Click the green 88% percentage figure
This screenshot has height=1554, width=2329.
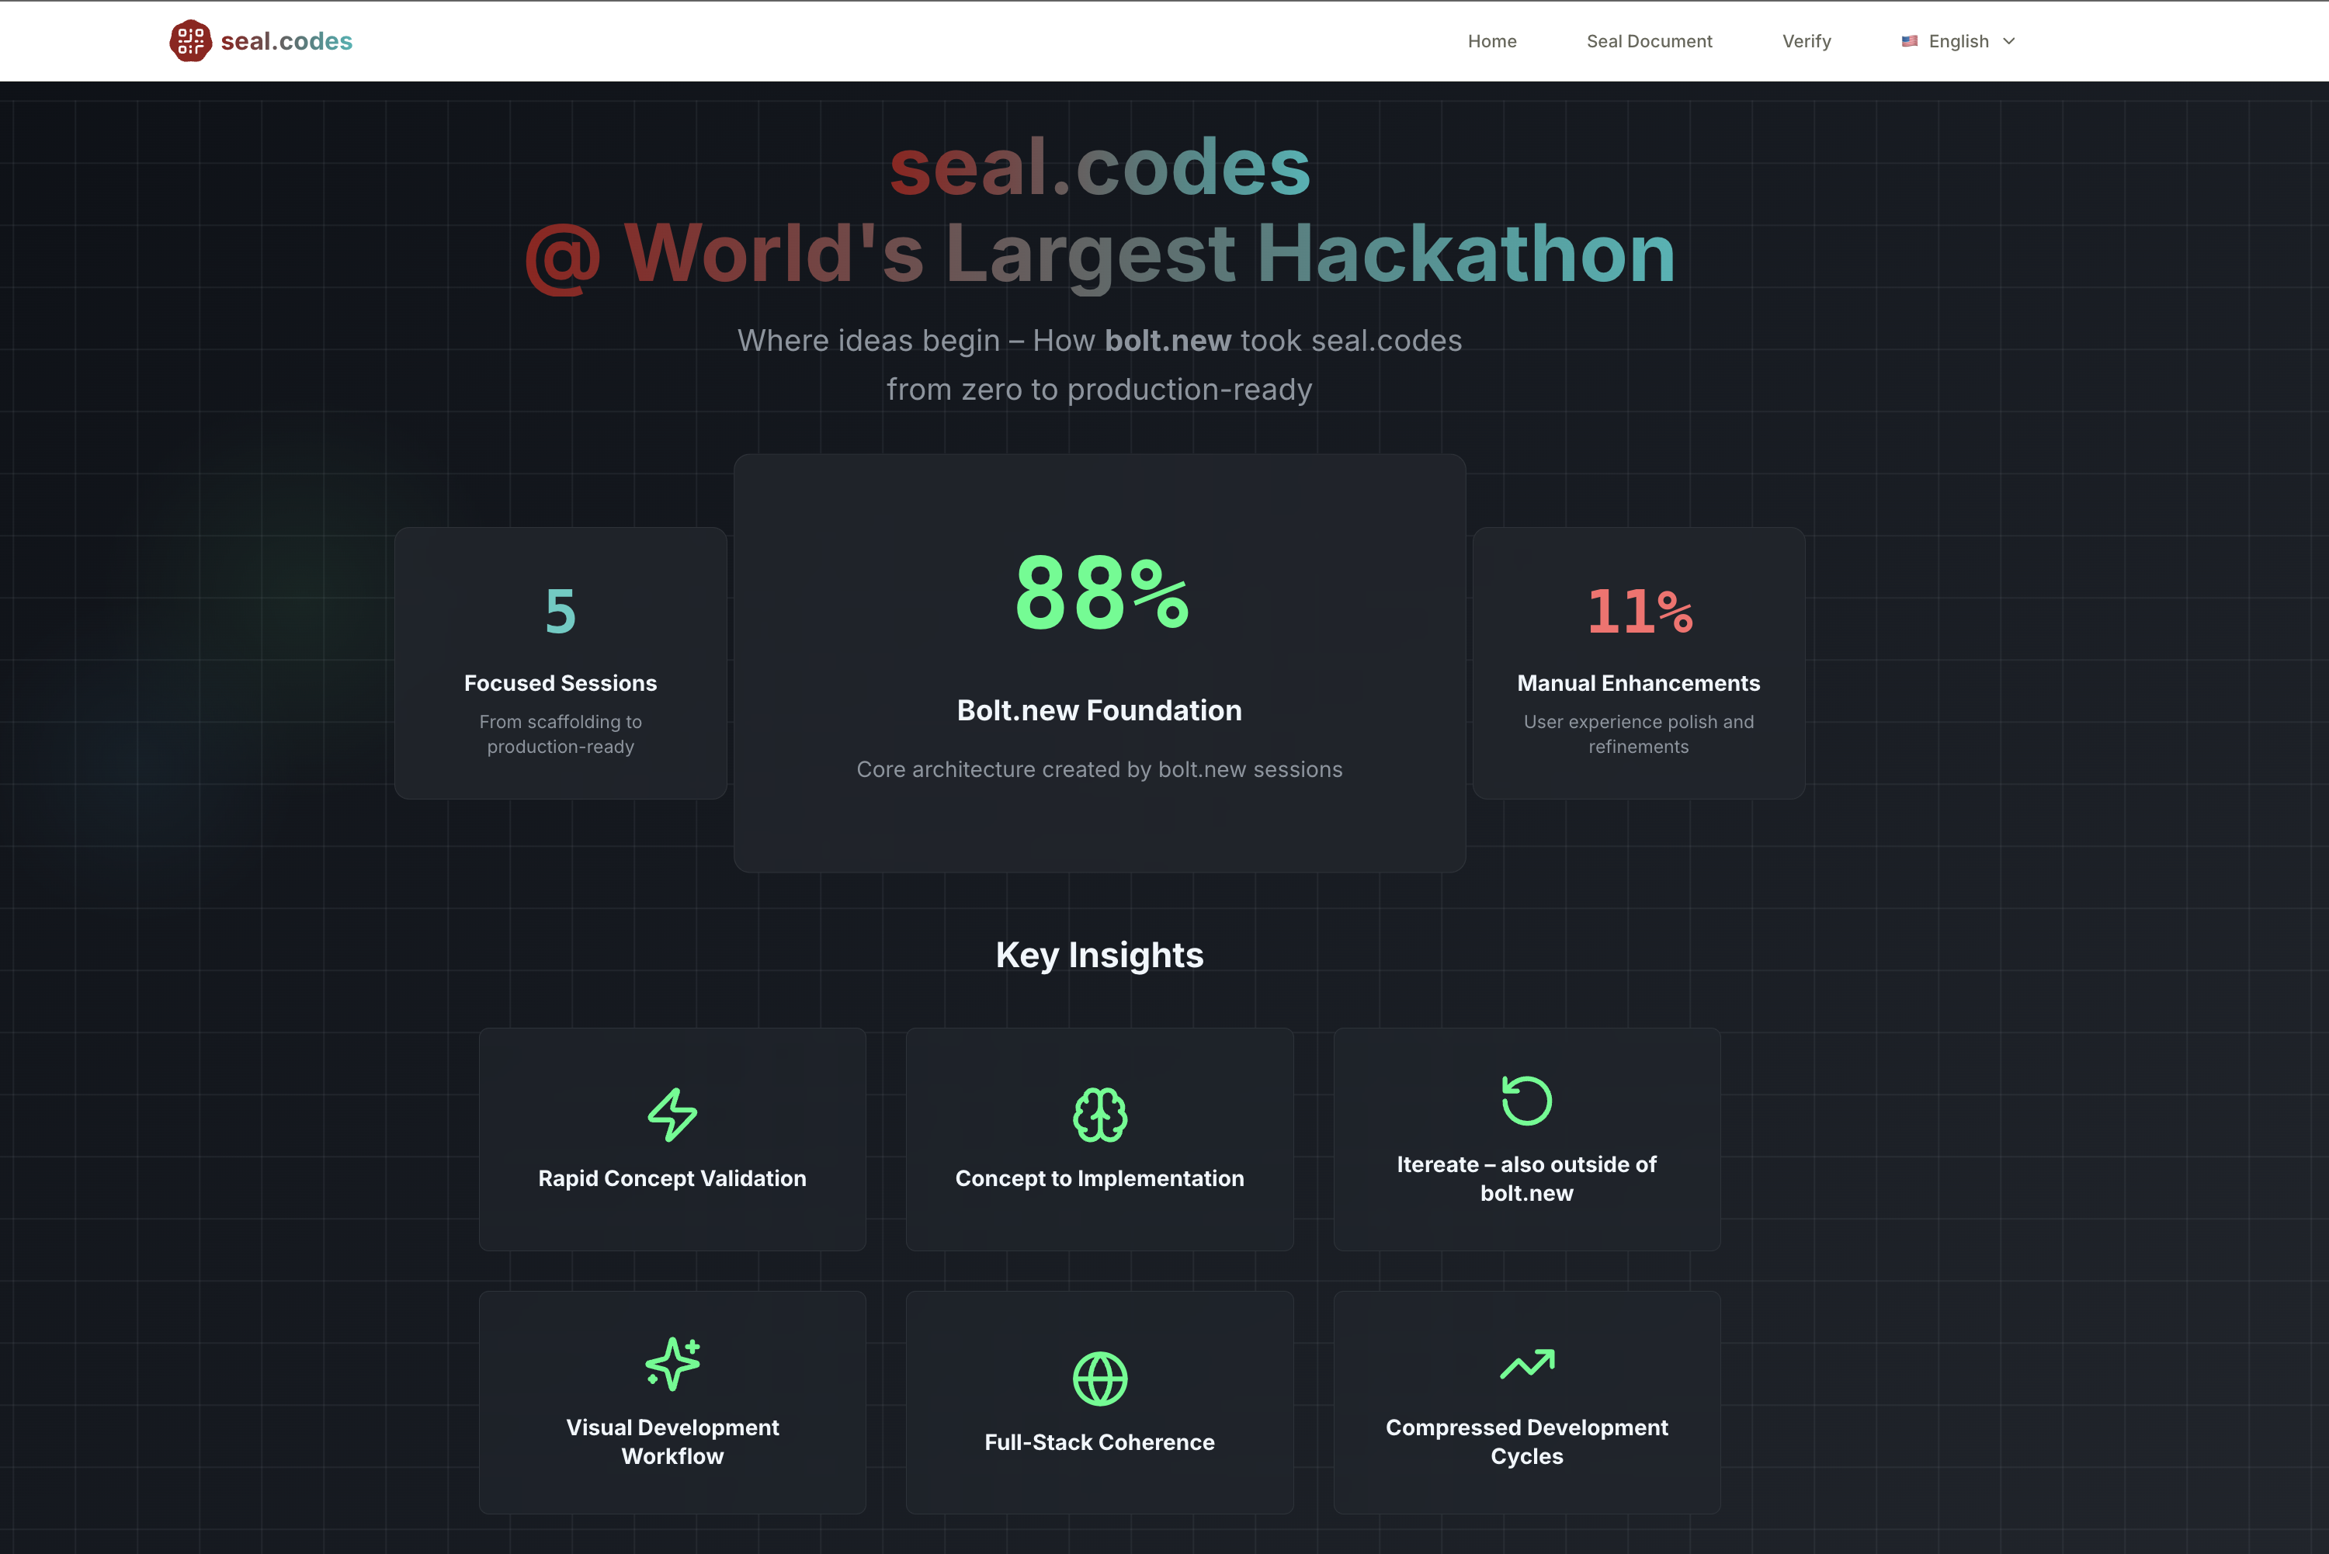point(1100,595)
